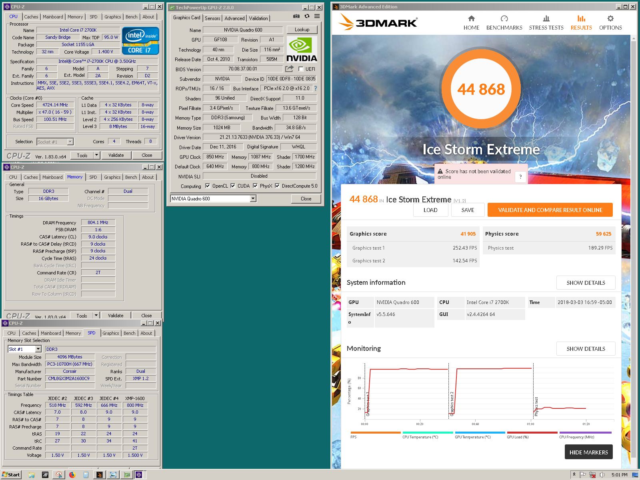Open the Slot #1 memory slot dropdown
640x480 pixels.
click(38, 349)
